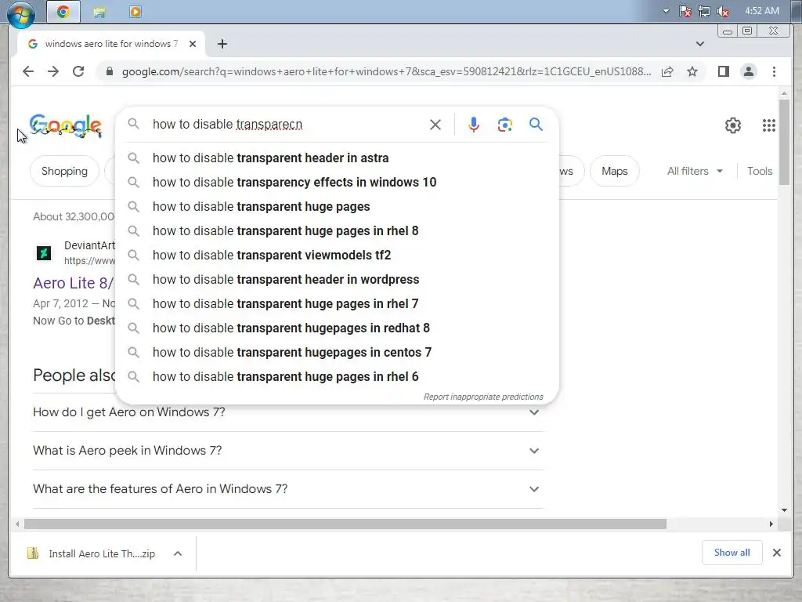
Task: Open the Chrome side panel
Action: pos(723,71)
